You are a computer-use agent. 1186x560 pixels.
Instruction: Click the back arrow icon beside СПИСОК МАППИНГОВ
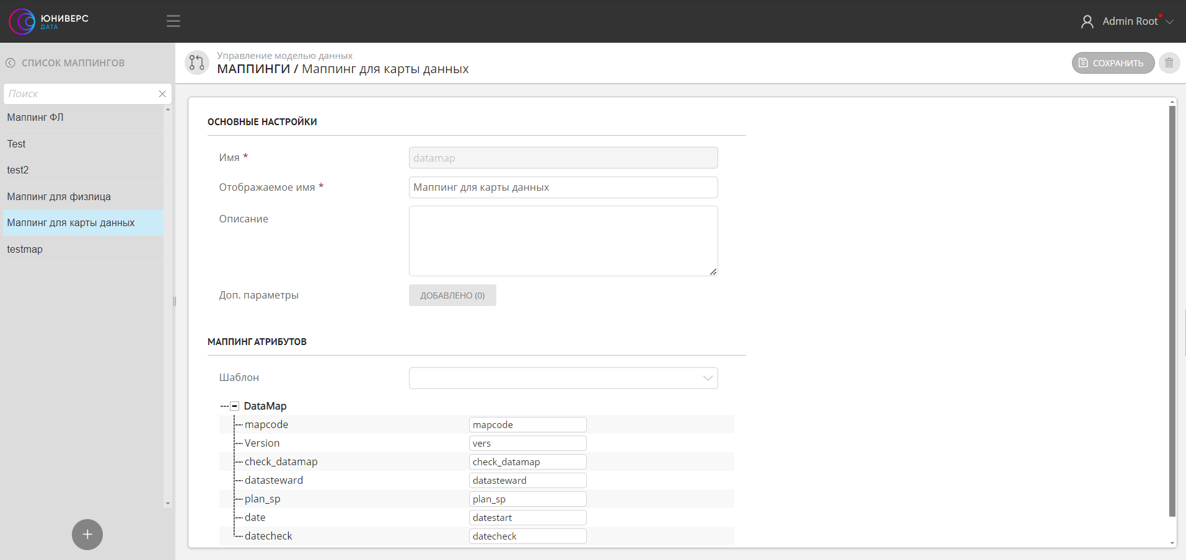pos(11,63)
